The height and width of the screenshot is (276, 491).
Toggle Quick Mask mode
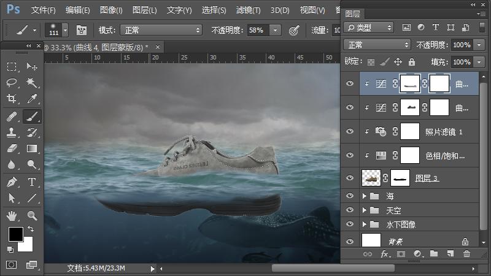click(11, 265)
